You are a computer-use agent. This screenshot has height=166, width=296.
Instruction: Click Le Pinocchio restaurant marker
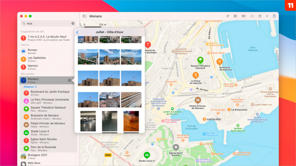pos(229,110)
